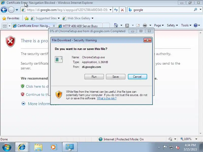Viewport: 203px width, 152px height.
Task: Click the page scrollbar down arrow
Action: click(x=200, y=134)
